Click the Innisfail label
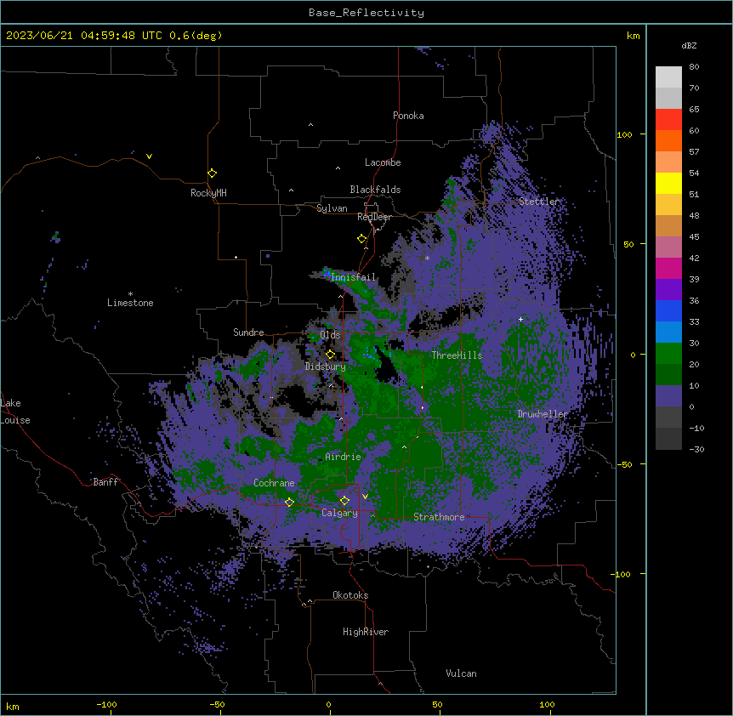The image size is (733, 716). point(354,277)
